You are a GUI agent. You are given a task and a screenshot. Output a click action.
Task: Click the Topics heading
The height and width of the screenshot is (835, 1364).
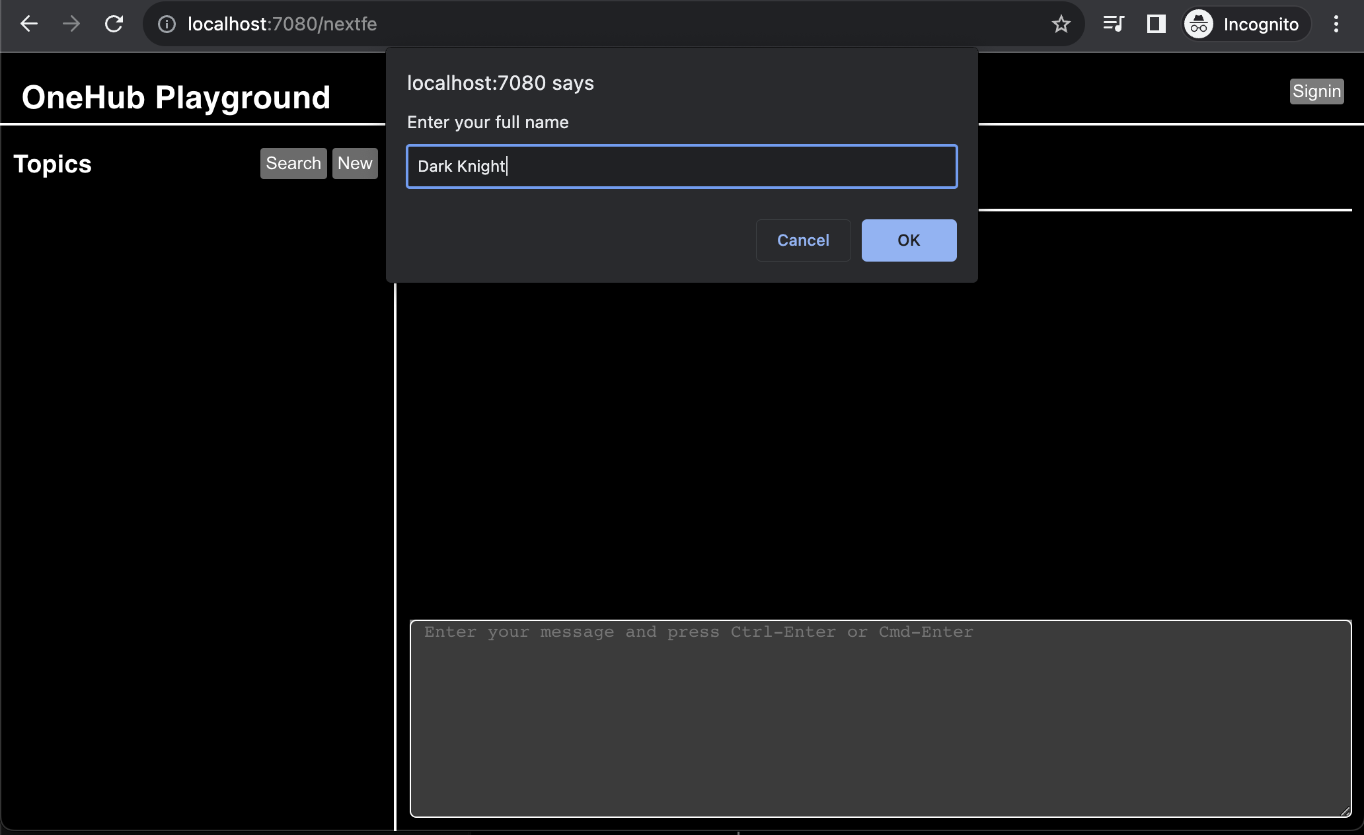pyautogui.click(x=53, y=164)
